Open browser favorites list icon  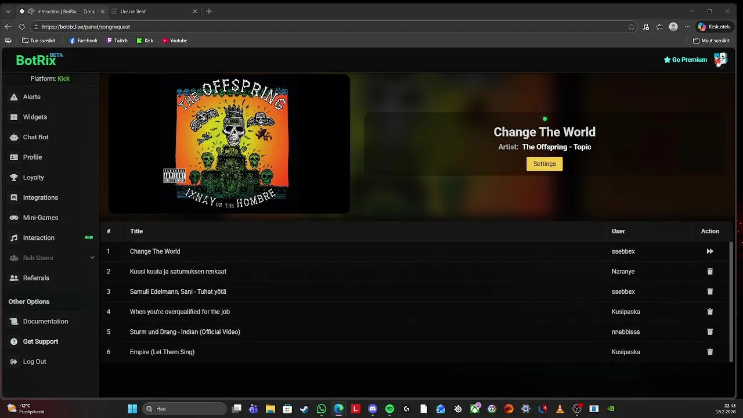click(659, 27)
